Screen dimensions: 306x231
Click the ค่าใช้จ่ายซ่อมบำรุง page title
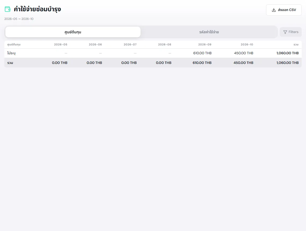coord(37,9)
